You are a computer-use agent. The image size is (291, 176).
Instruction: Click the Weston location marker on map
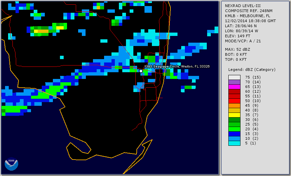coord(141,71)
